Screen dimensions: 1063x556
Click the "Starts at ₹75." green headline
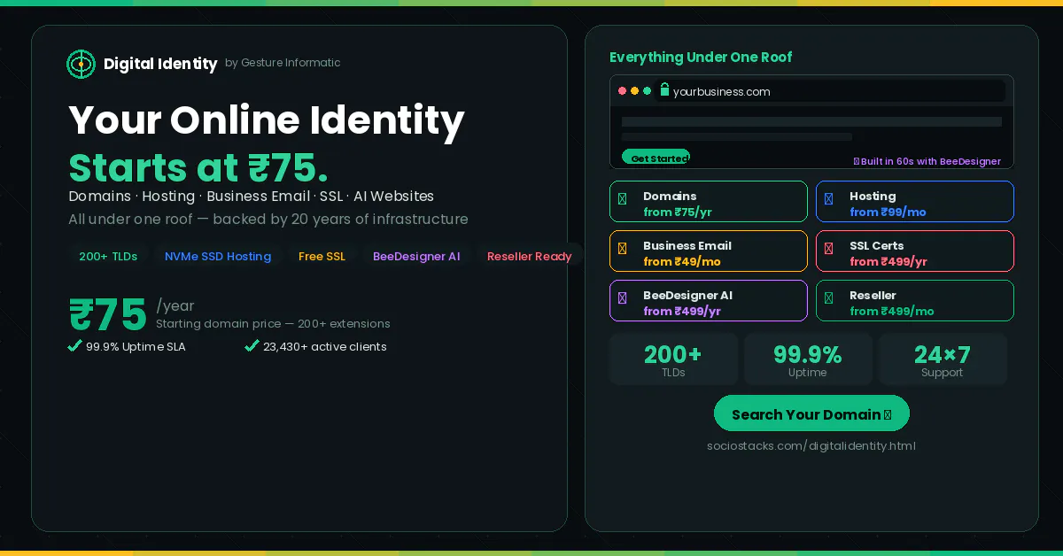(198, 167)
